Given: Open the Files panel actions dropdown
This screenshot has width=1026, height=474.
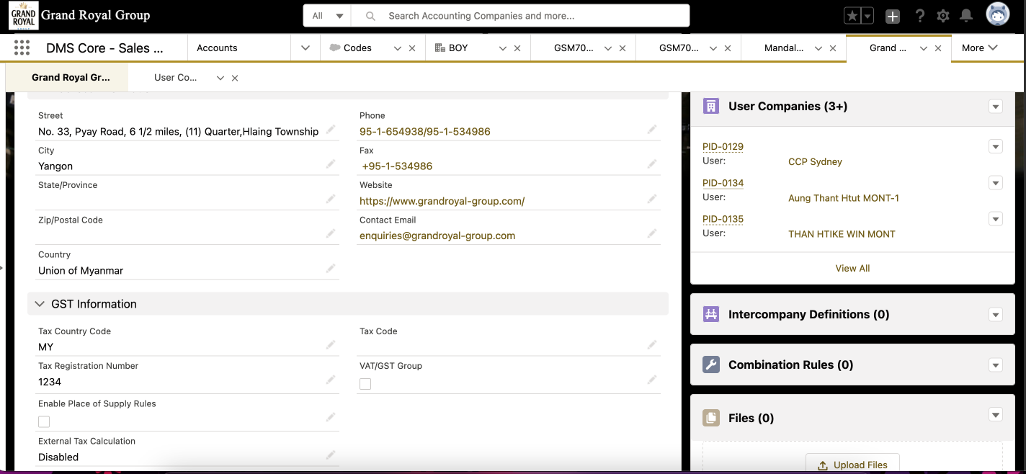Looking at the screenshot, I should tap(996, 415).
